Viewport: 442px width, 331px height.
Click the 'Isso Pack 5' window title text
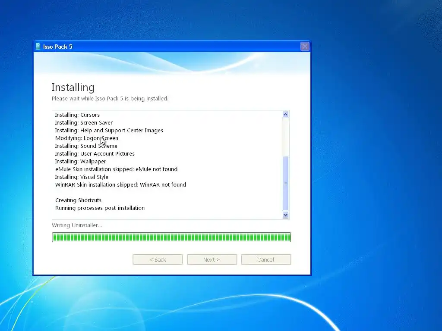[57, 47]
